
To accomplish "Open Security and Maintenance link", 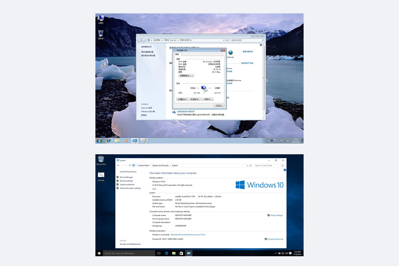I will (x=130, y=244).
